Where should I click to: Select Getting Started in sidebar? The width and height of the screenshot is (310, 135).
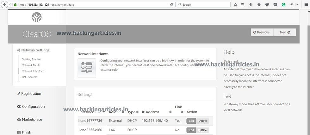click(31, 59)
